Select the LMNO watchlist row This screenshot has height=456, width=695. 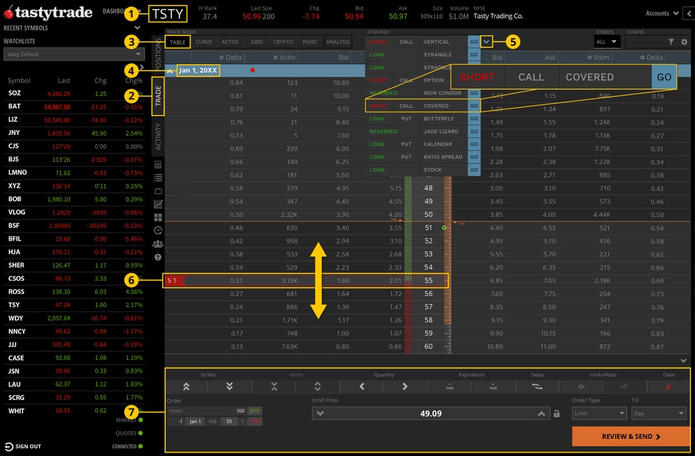(74, 172)
